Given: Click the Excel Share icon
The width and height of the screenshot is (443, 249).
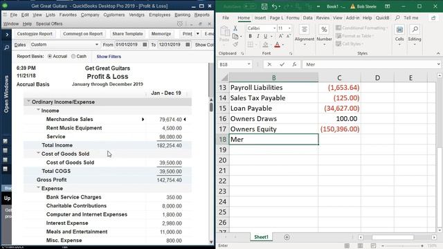Looking at the screenshot, I should pos(433,18).
